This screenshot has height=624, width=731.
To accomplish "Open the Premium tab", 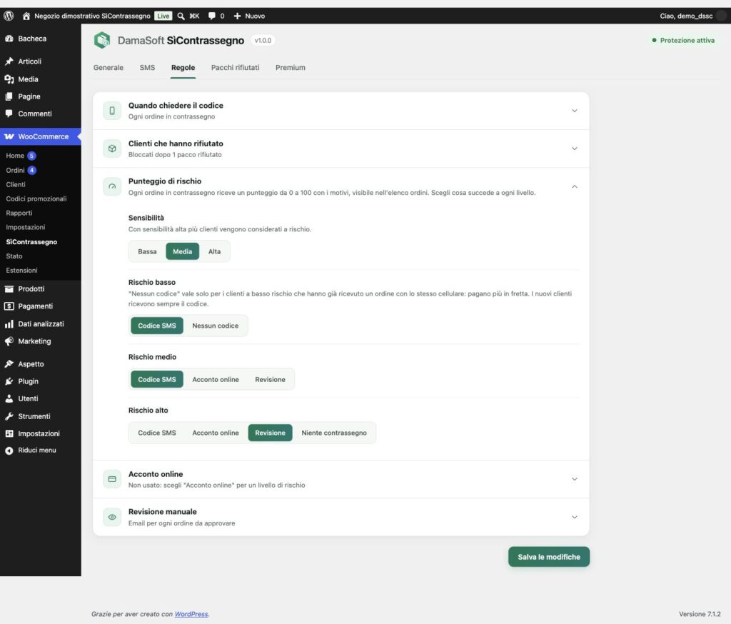I will click(290, 68).
